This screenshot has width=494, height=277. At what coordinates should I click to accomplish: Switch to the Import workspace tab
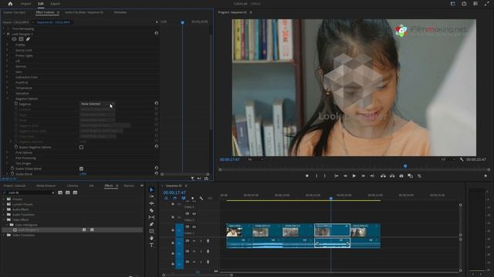pyautogui.click(x=25, y=4)
